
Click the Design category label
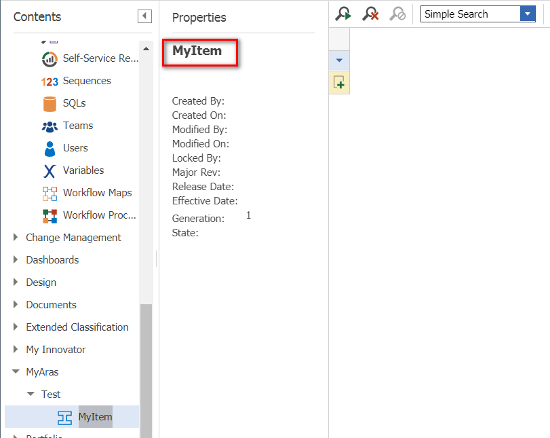point(41,282)
